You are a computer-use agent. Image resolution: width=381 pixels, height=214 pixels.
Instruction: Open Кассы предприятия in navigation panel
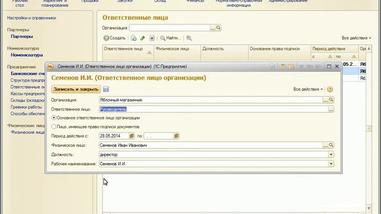coord(28,93)
